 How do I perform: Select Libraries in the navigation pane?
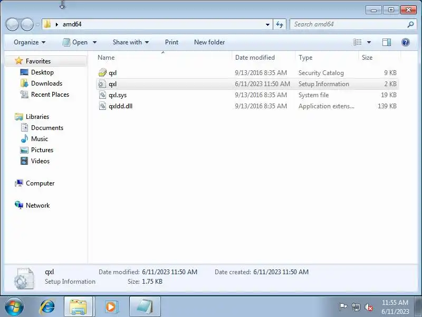pos(37,117)
